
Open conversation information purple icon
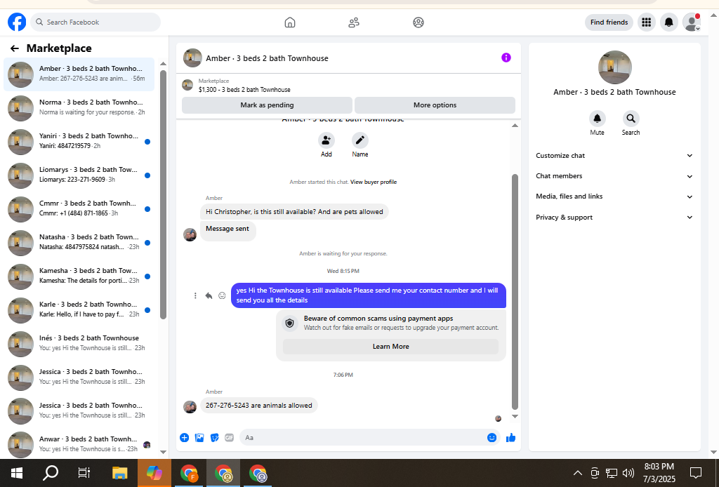tap(506, 58)
